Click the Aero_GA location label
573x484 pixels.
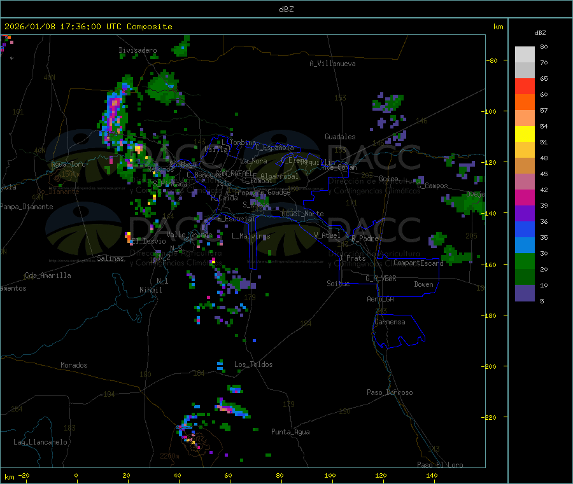tap(381, 299)
